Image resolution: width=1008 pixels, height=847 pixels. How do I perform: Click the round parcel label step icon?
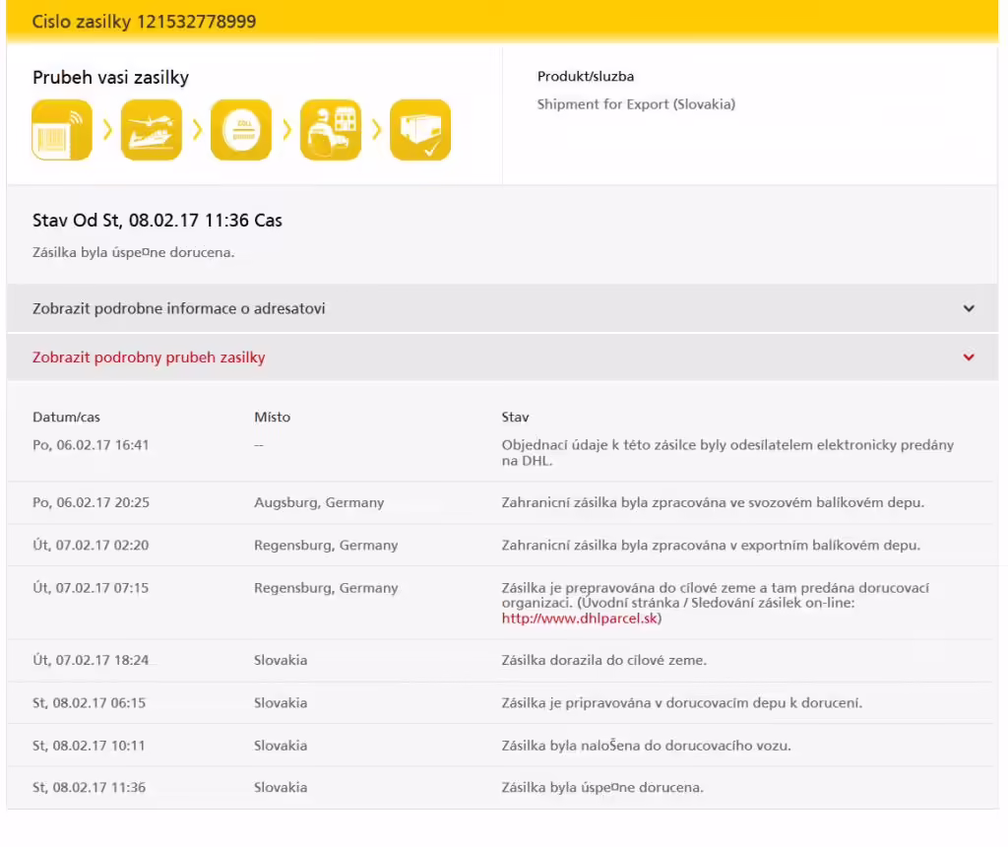[241, 130]
